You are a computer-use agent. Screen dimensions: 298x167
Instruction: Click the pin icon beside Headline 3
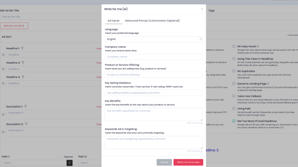[23, 77]
